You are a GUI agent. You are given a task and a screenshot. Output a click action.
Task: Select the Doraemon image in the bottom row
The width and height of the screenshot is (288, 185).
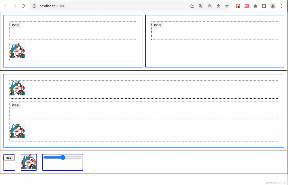pyautogui.click(x=29, y=162)
